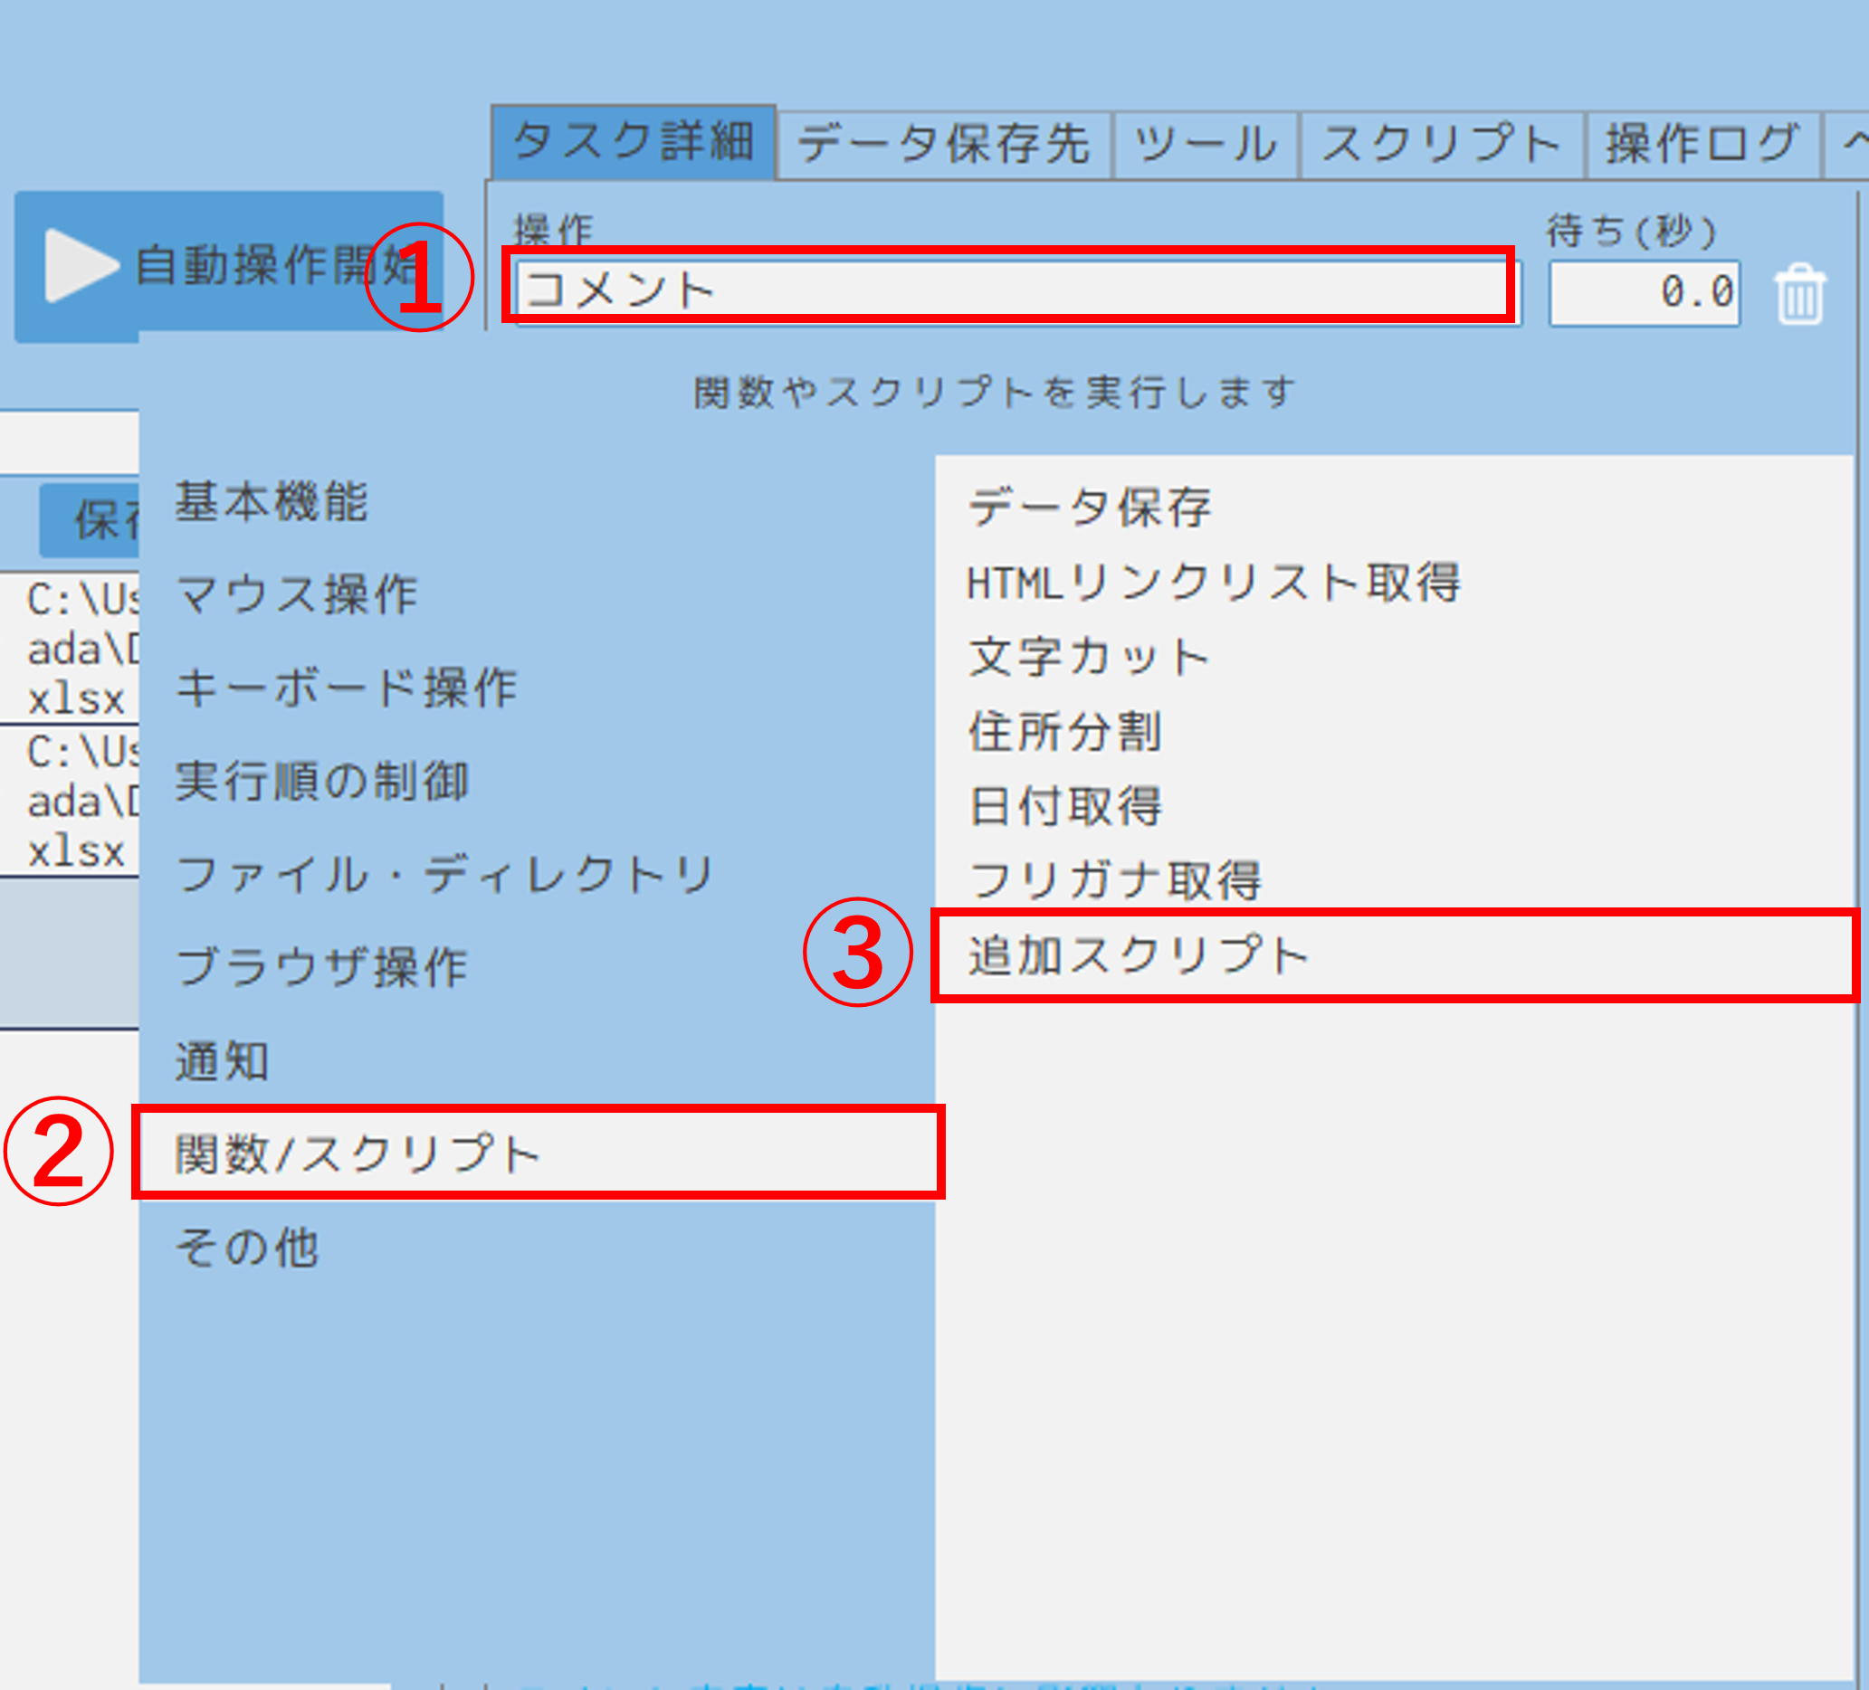Select データ保存 submenu item
The height and width of the screenshot is (1690, 1869).
tap(1090, 508)
